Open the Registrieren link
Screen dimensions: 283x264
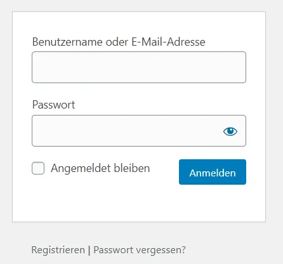58,250
